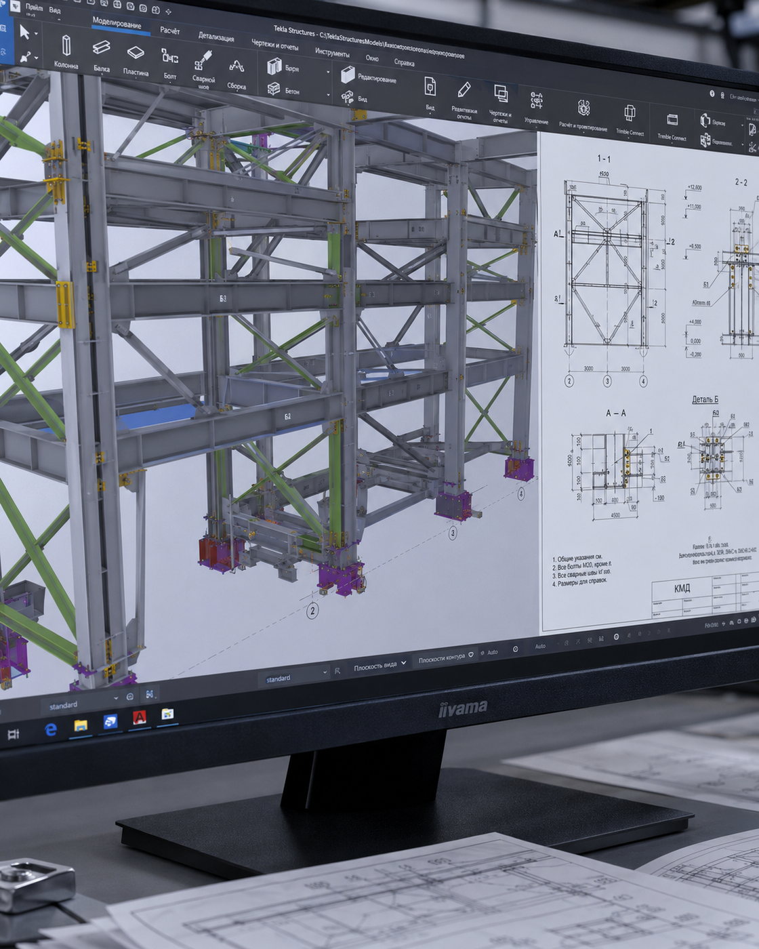Open the Trimble Connect tool

coord(630,119)
